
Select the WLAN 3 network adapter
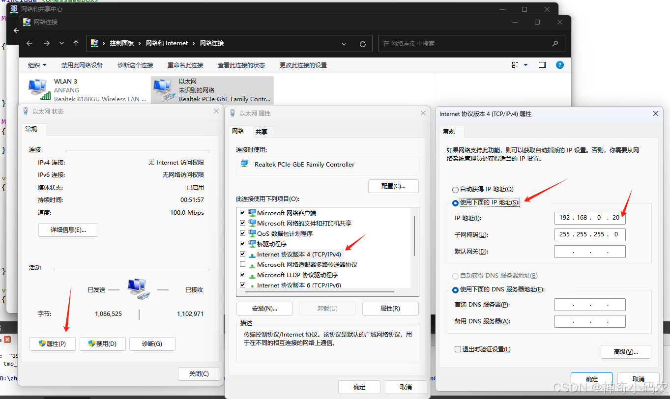tap(87, 90)
